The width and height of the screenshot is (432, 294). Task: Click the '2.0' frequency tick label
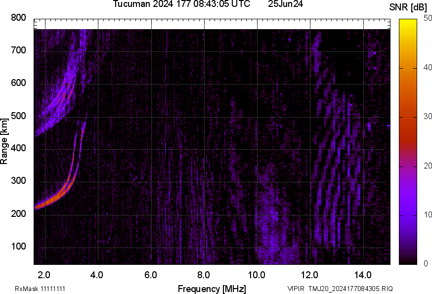coord(44,275)
